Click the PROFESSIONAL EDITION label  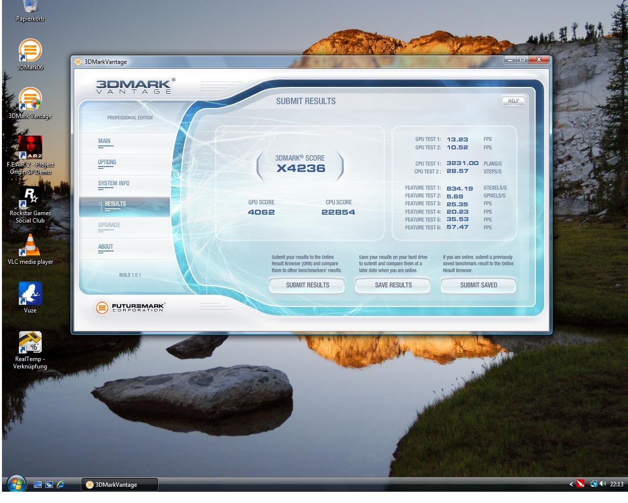click(x=130, y=118)
